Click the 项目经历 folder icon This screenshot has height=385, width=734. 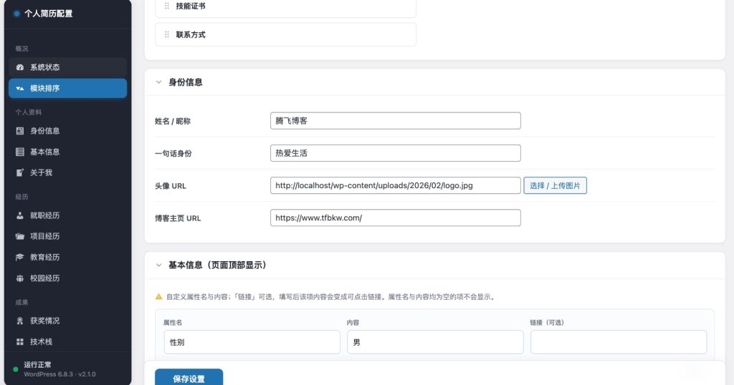coord(19,236)
